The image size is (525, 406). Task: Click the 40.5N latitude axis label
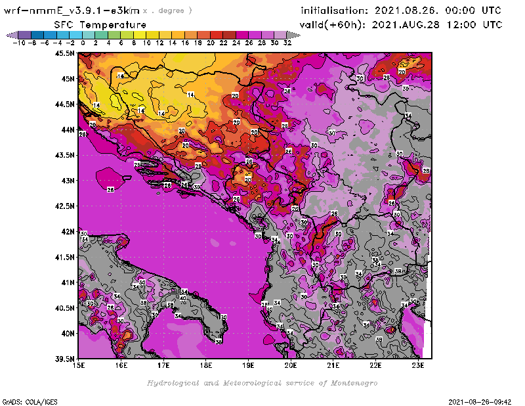[65, 308]
